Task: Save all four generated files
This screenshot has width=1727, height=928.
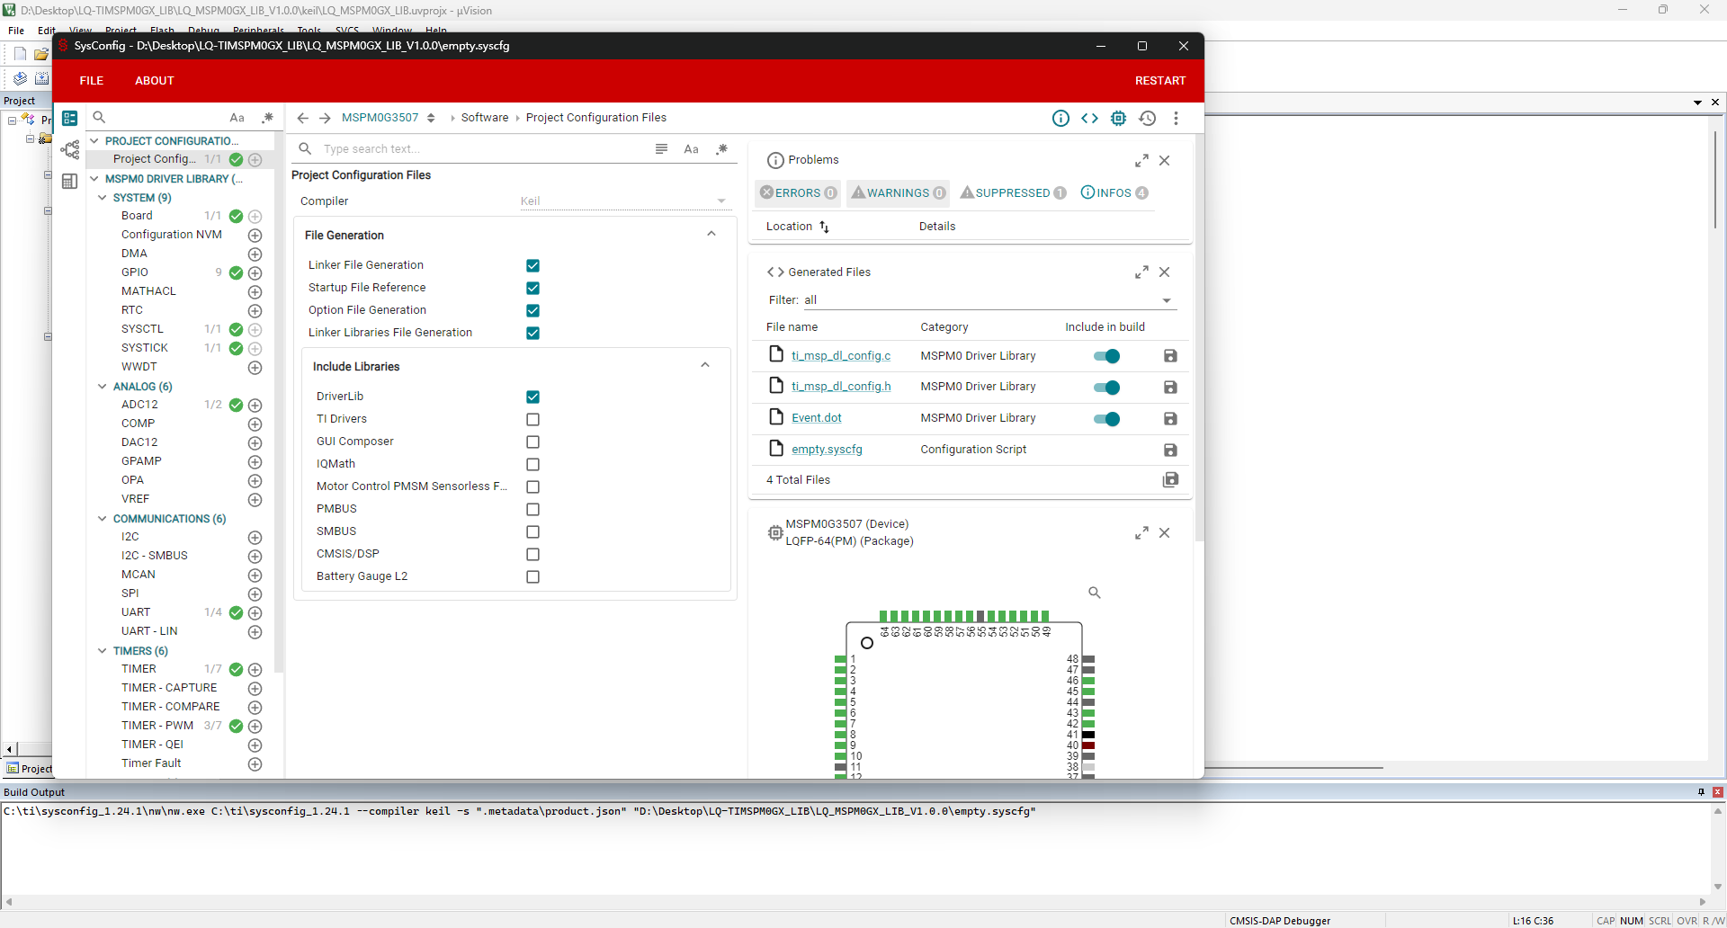Action: pyautogui.click(x=1170, y=480)
